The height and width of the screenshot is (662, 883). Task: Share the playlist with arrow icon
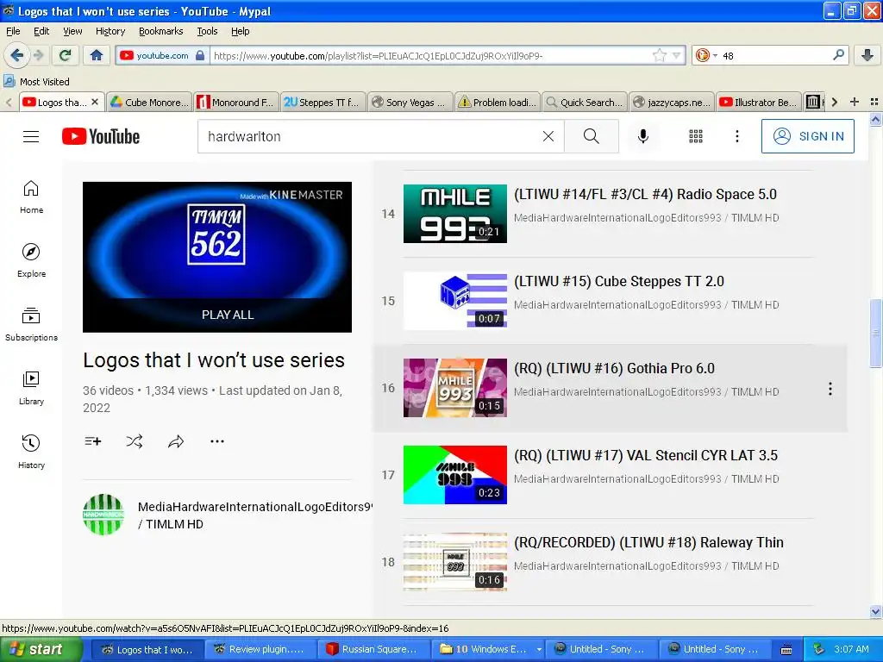176,441
